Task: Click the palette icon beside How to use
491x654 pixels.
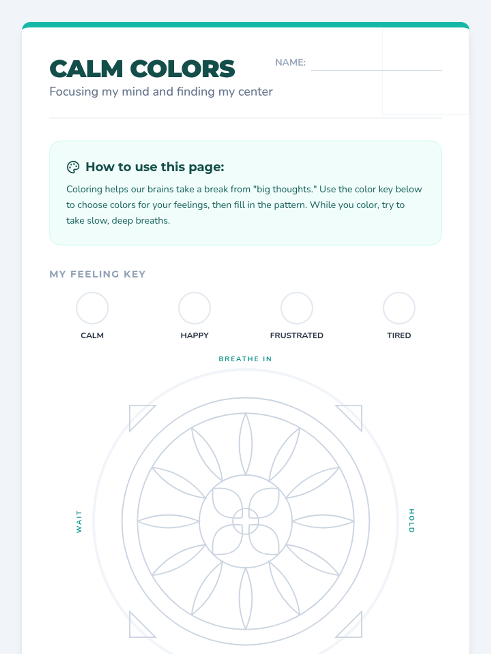Action: pyautogui.click(x=73, y=167)
